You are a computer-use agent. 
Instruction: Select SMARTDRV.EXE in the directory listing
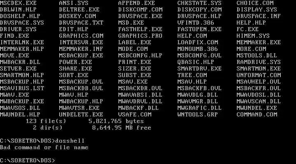[199, 68]
